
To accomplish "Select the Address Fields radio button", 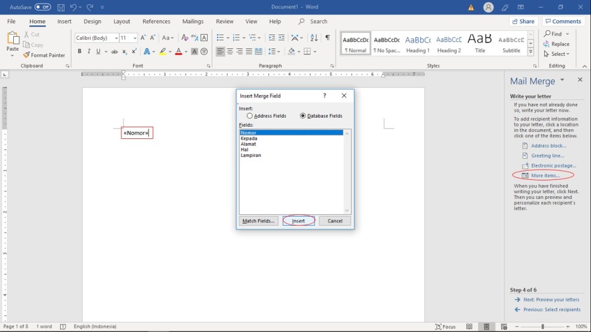I will (249, 116).
